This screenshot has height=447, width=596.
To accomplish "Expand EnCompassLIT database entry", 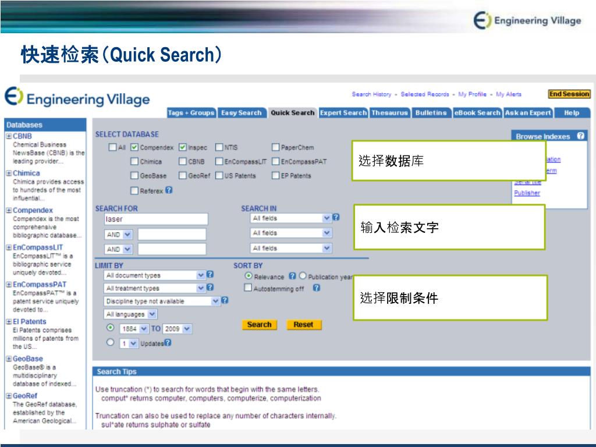I will point(9,247).
